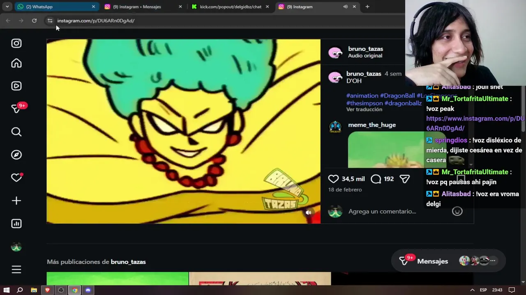Screen dimensions: 526x295
Task: Go back in browser history
Action: pyautogui.click(x=8, y=20)
